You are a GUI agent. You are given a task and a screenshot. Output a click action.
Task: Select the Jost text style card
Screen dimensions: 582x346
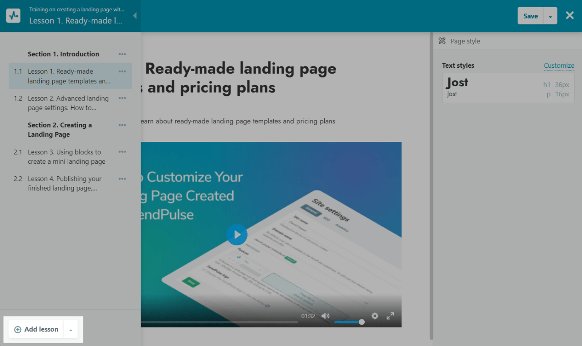(508, 87)
